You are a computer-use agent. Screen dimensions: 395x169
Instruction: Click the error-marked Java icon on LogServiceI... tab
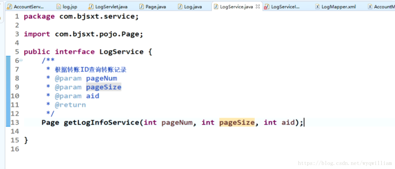[x=267, y=6]
